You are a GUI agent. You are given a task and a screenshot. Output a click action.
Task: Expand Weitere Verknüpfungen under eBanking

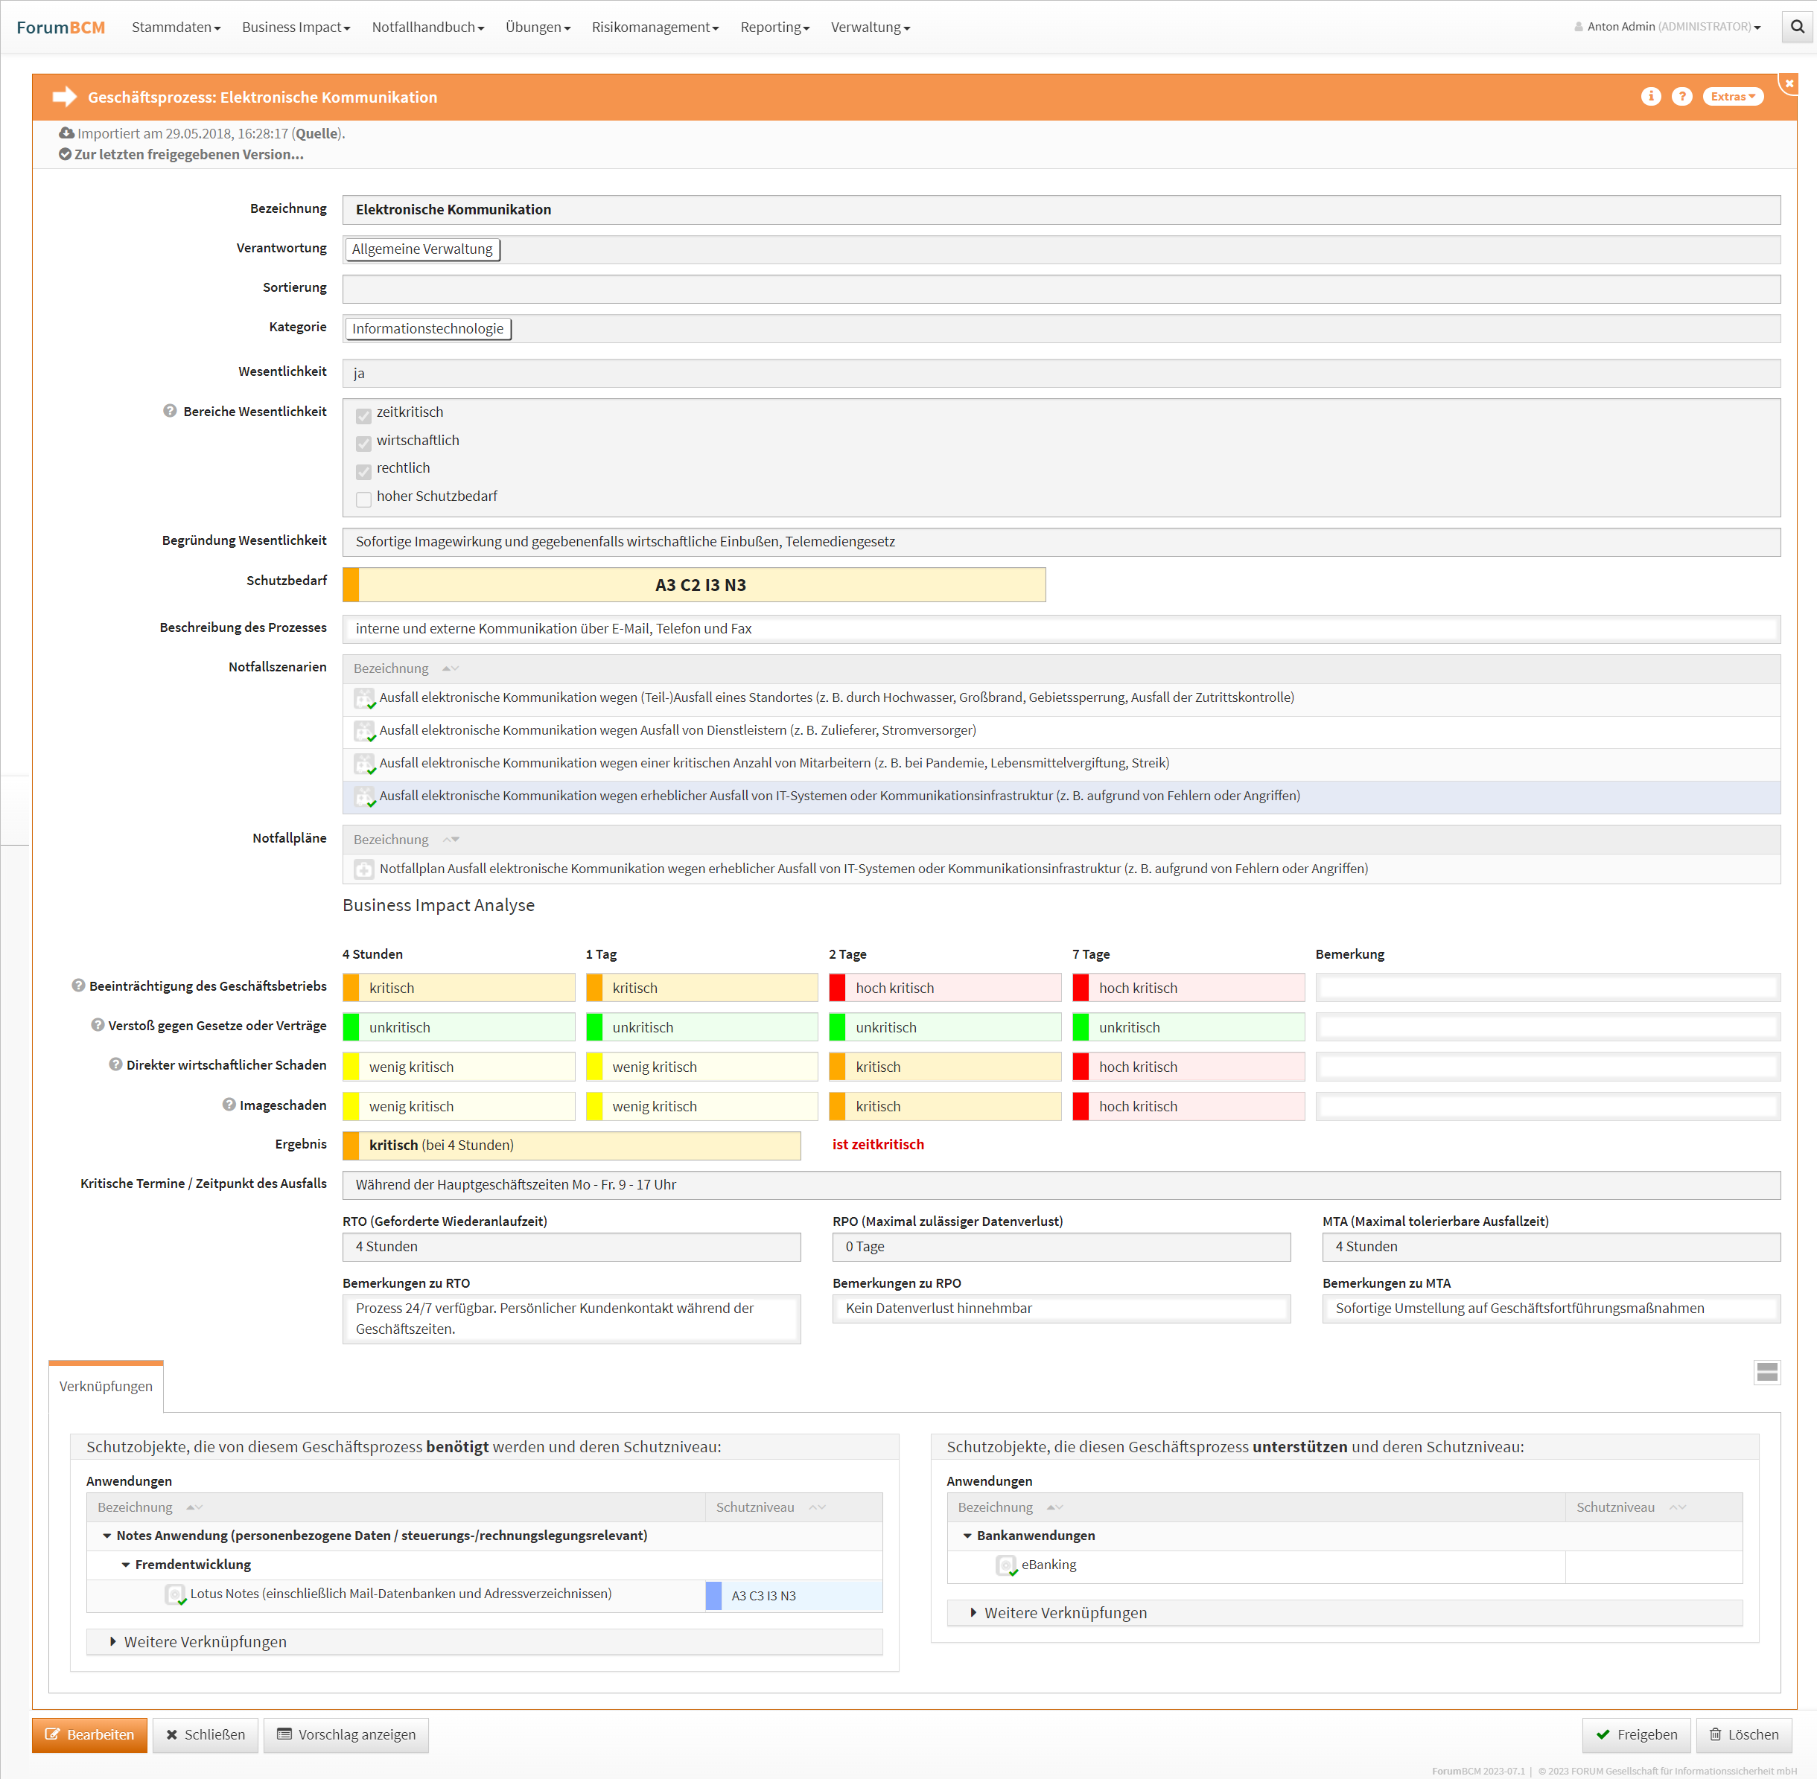pos(1065,1613)
